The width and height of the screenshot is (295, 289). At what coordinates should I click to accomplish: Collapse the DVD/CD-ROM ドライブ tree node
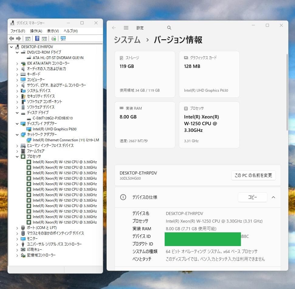pos(17,52)
